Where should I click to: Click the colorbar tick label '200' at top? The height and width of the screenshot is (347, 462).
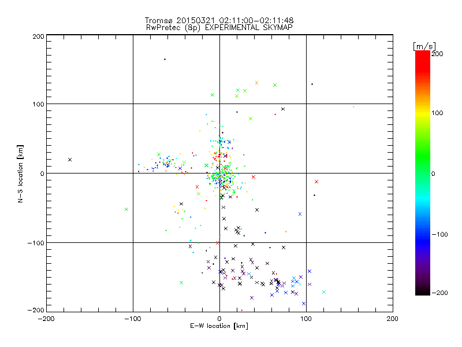[437, 54]
